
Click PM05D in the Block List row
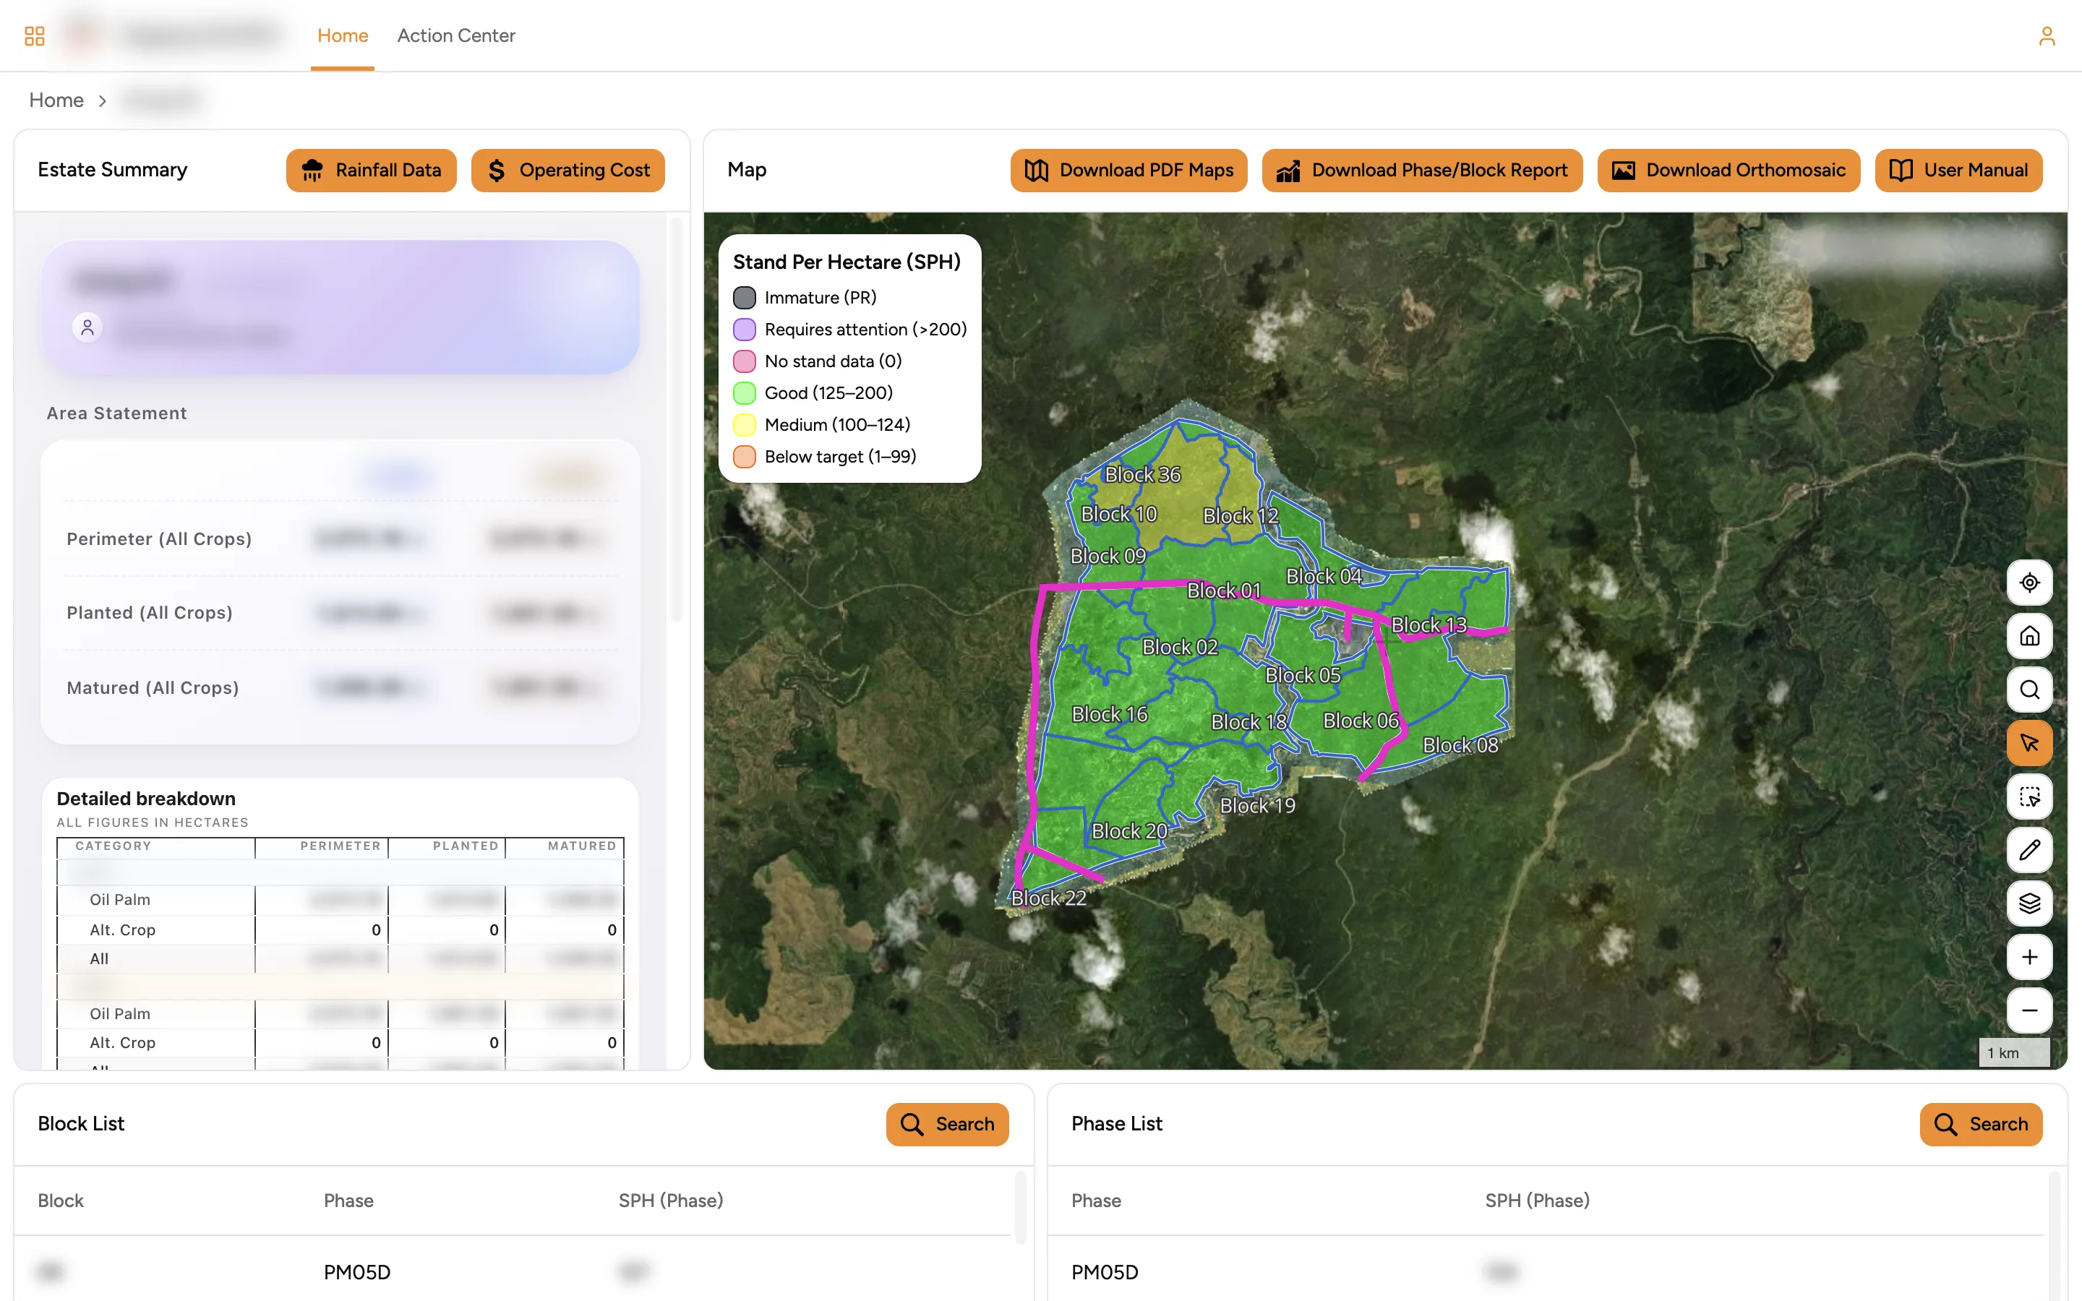[357, 1272]
